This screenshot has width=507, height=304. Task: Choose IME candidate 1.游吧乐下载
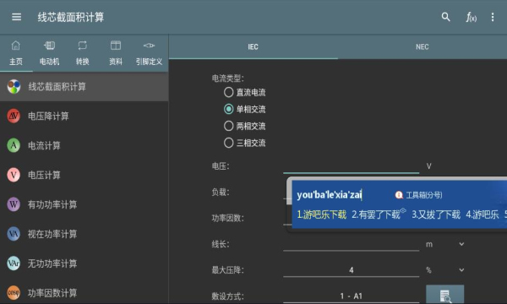click(x=322, y=214)
